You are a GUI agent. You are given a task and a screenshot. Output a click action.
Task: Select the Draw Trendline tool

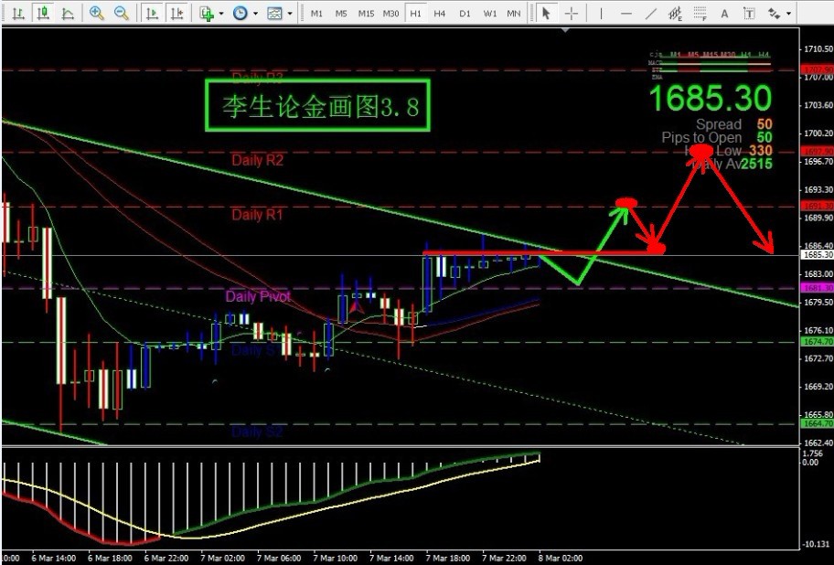pos(650,14)
